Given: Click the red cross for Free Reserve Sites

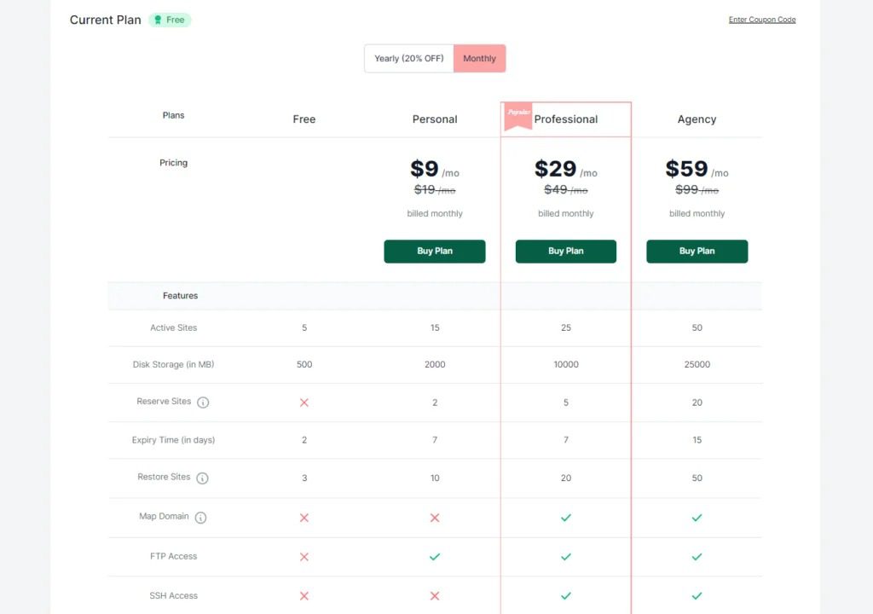Looking at the screenshot, I should 304,403.
